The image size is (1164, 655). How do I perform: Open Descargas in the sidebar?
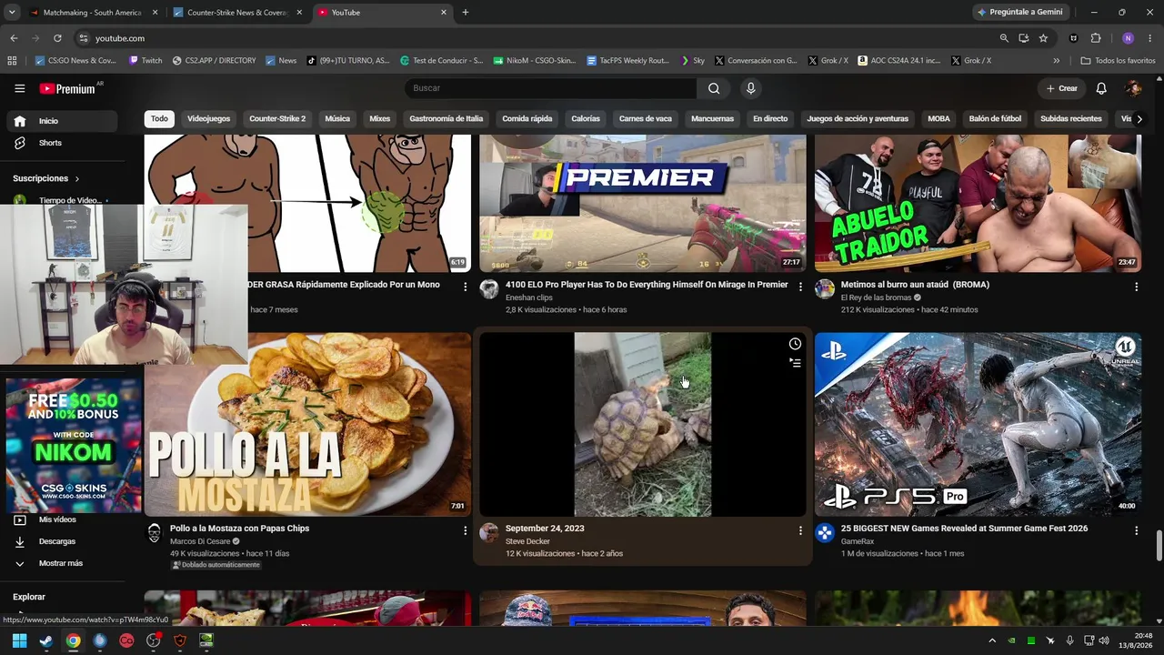click(x=57, y=541)
